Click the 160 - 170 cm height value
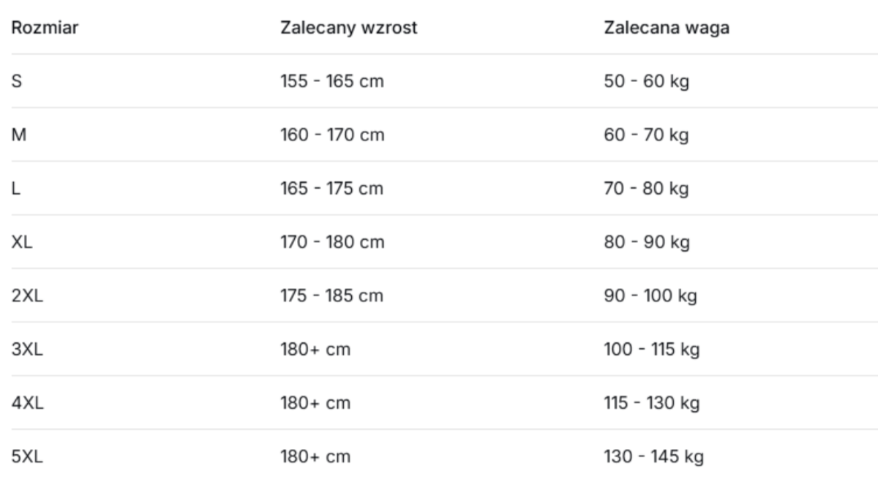 pyautogui.click(x=332, y=135)
